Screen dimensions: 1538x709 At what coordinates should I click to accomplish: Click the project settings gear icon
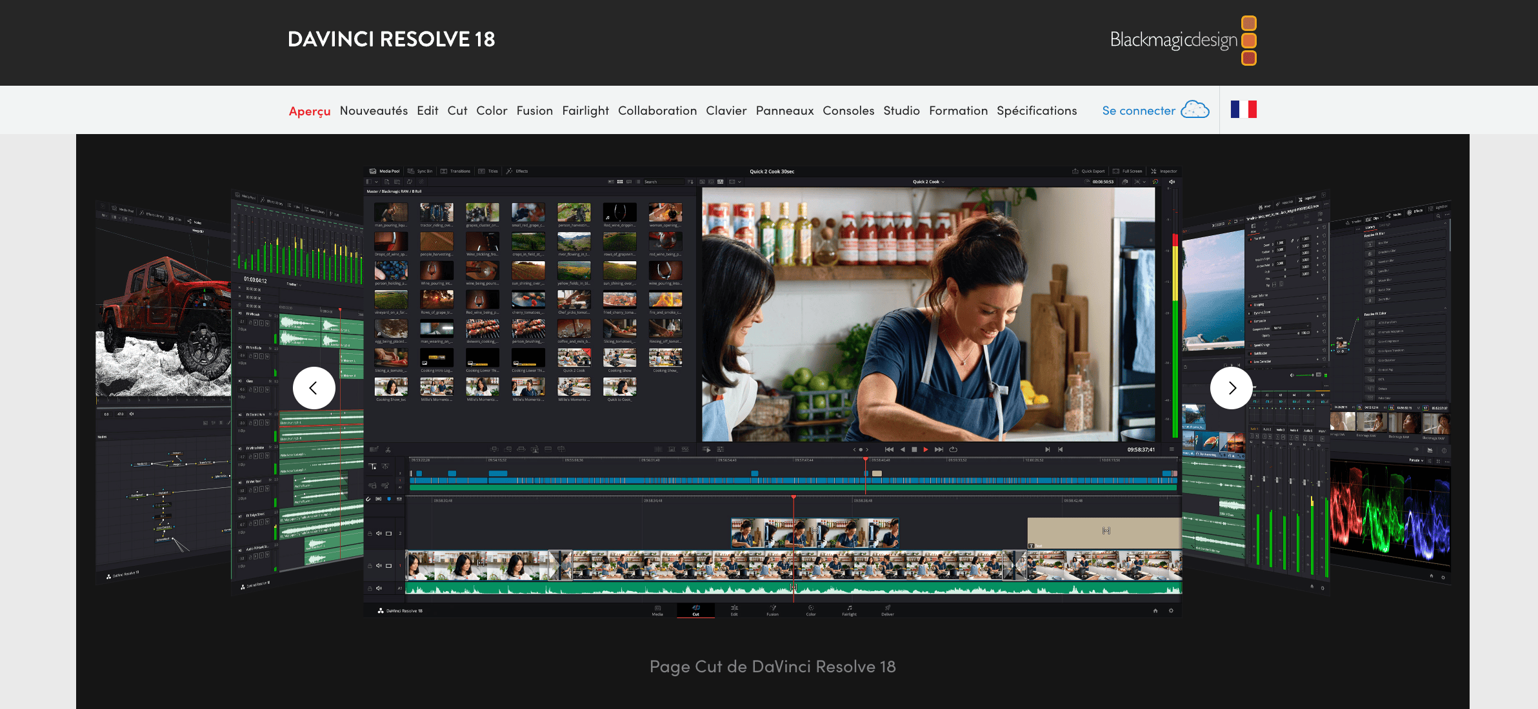[x=1171, y=610]
